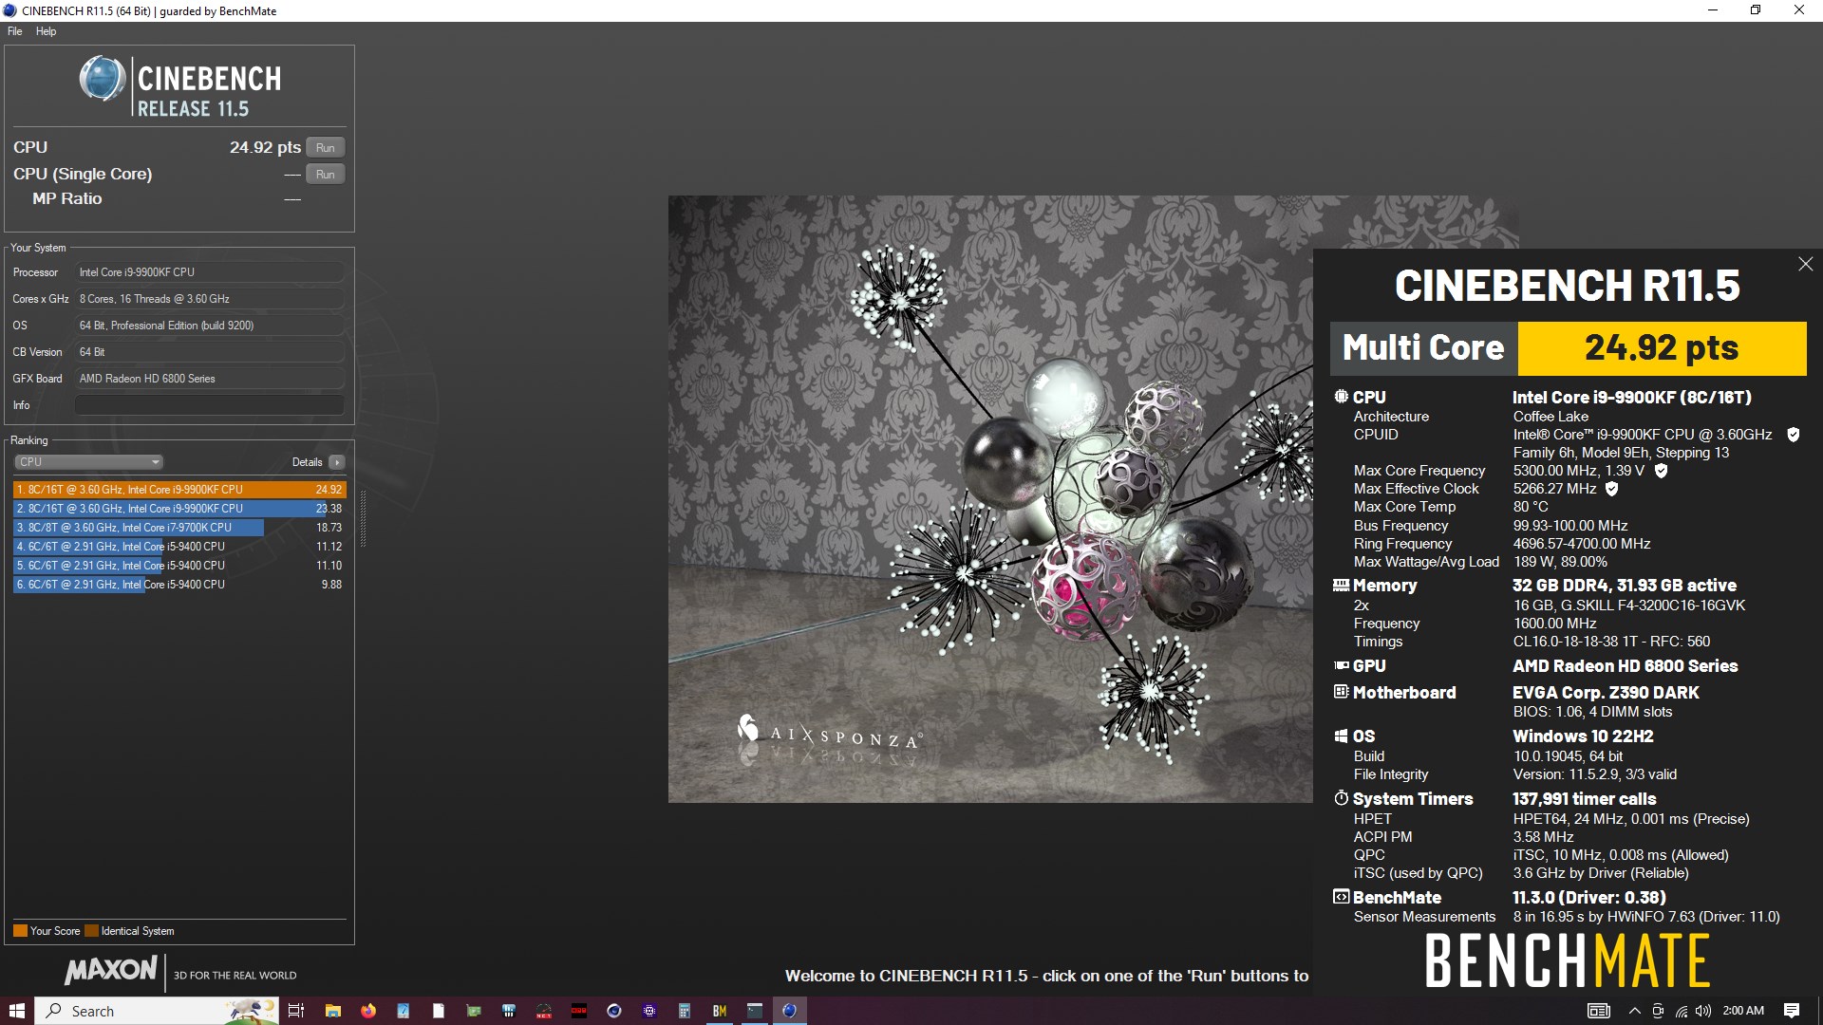This screenshot has width=1823, height=1025.
Task: Click the yellow 24.92 pts score banner
Action: (1662, 348)
